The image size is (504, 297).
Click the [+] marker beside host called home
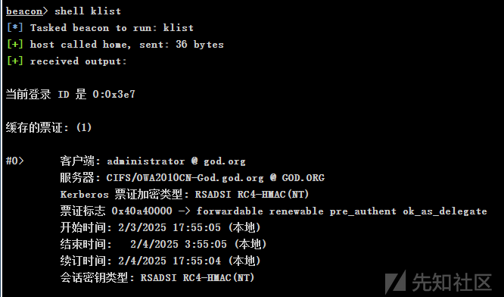click(15, 45)
